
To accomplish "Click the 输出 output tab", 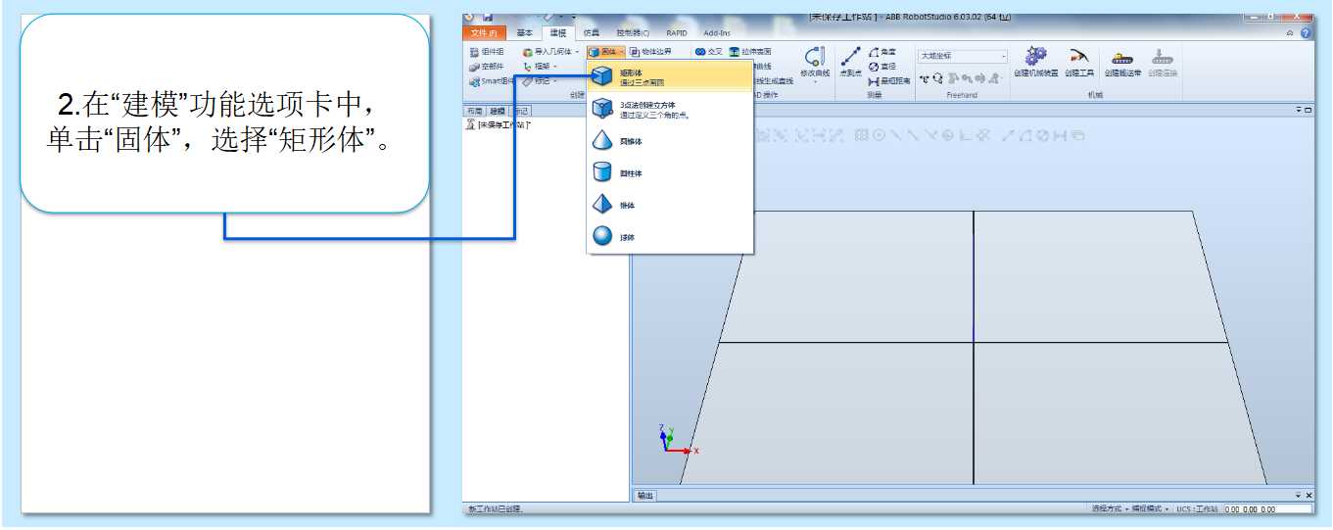I will point(644,496).
